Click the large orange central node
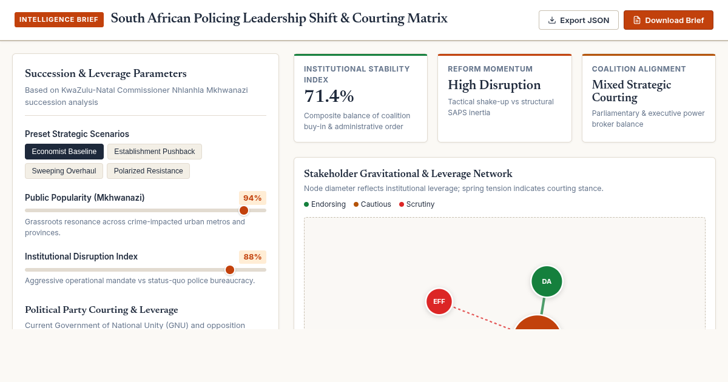The image size is (728, 382). pyautogui.click(x=537, y=323)
